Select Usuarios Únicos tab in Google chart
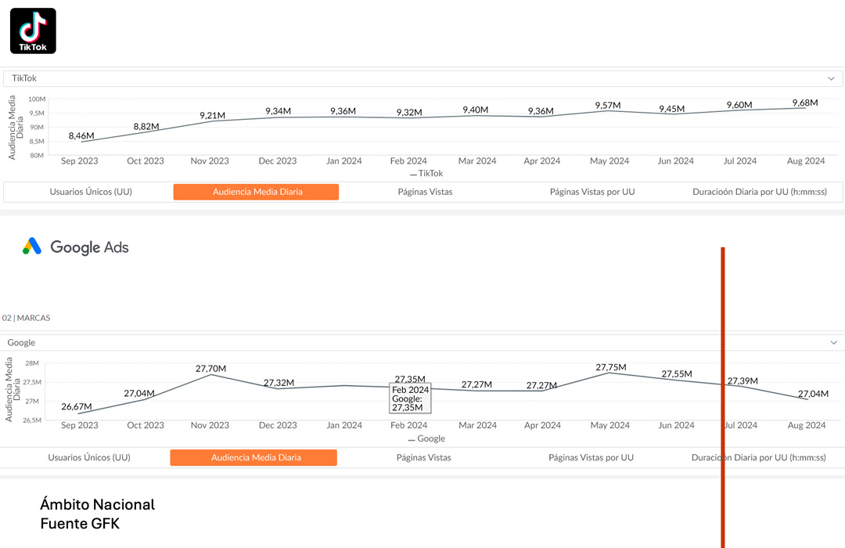845x548 pixels. click(89, 457)
